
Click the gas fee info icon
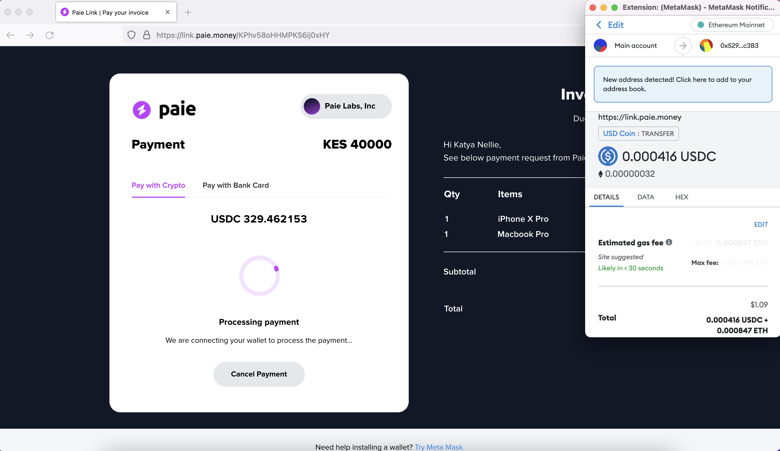tap(669, 242)
